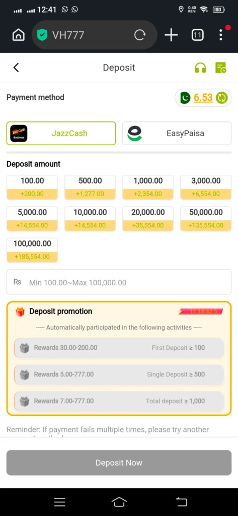Image resolution: width=238 pixels, height=516 pixels.
Task: Focus the custom amount input field
Action: coord(119,282)
